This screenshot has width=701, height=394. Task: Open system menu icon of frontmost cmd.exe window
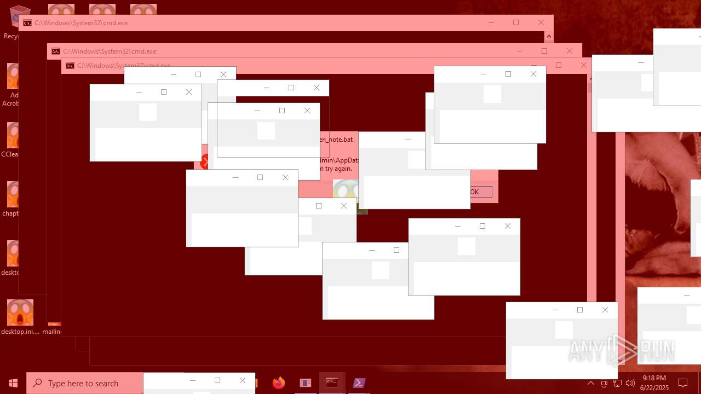point(70,66)
